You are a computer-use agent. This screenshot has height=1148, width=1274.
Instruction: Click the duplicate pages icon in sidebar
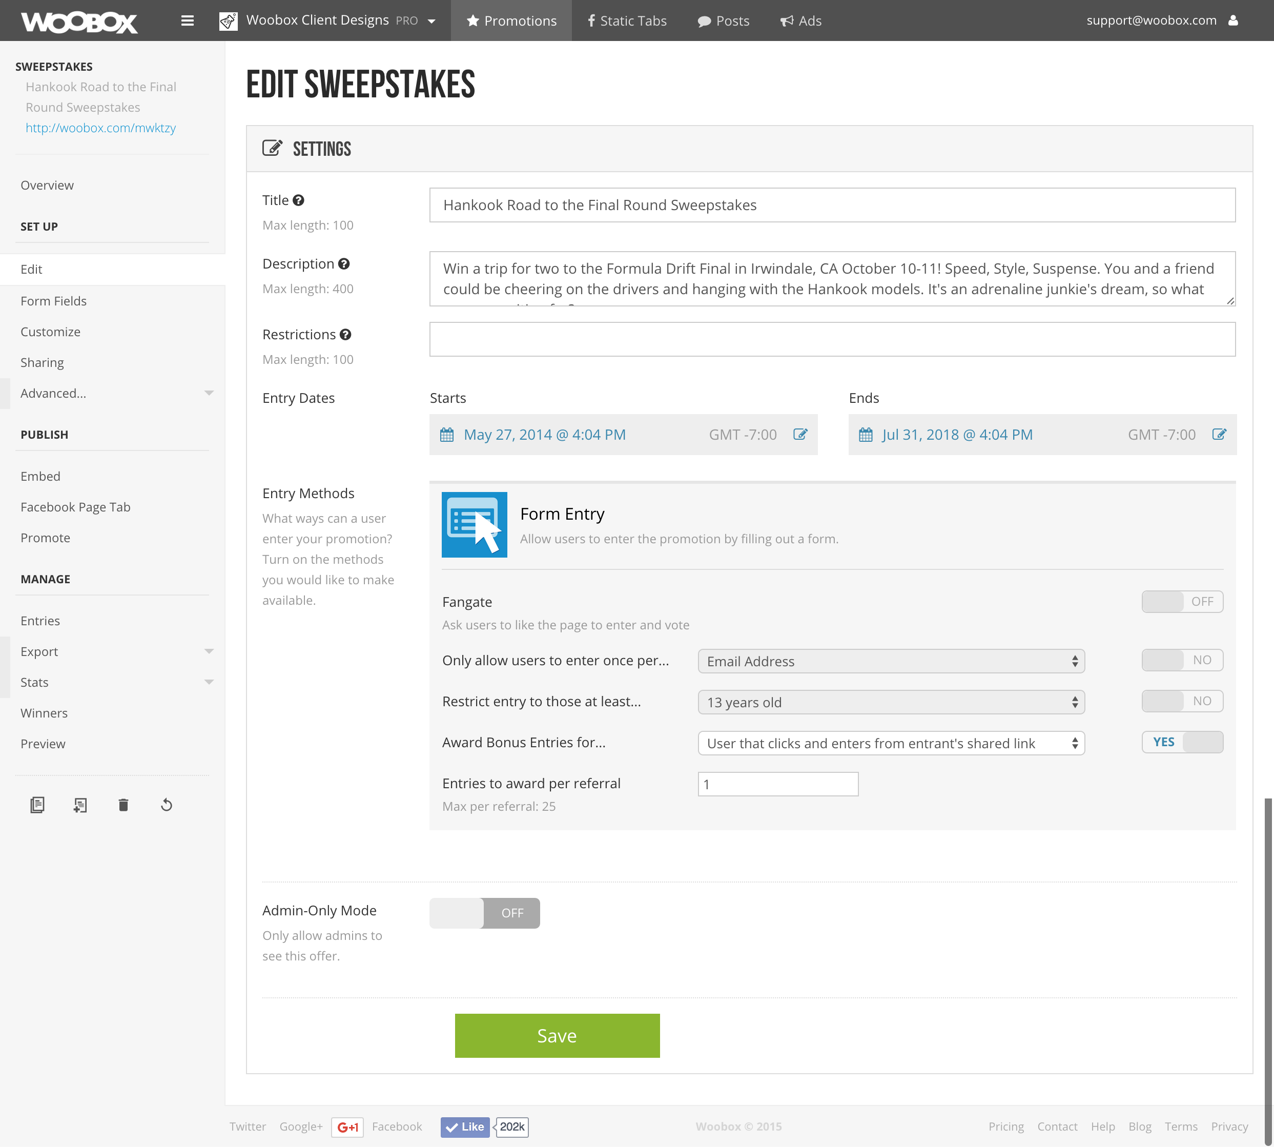click(x=37, y=805)
